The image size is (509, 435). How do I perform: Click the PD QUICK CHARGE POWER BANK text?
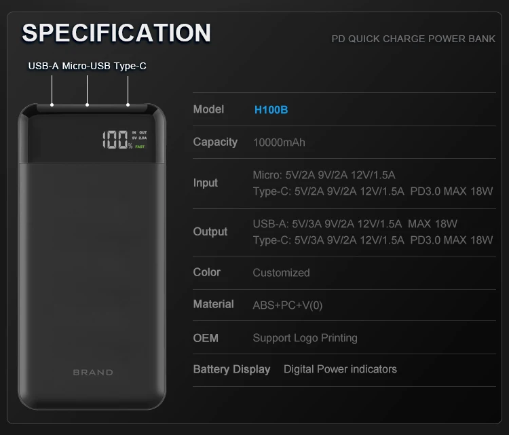pos(413,39)
